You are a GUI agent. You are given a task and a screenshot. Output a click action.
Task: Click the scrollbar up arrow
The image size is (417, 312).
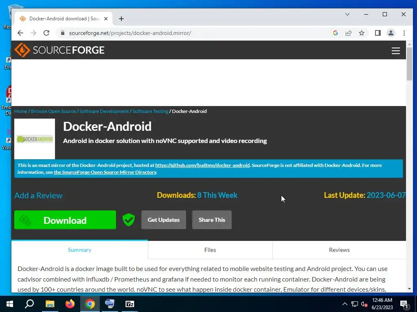[409, 44]
